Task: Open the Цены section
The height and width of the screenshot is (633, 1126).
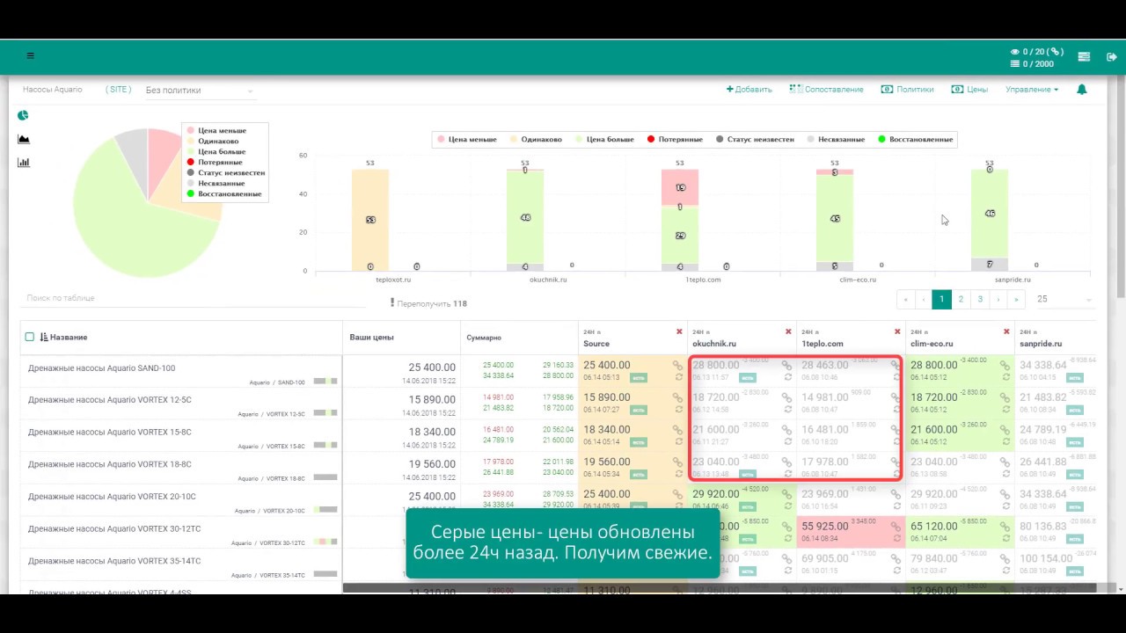Action: pyautogui.click(x=969, y=90)
